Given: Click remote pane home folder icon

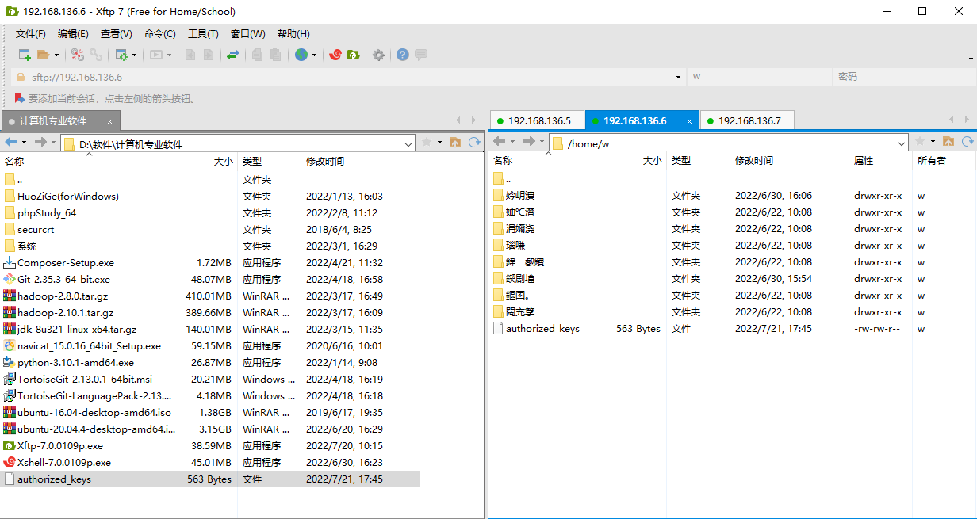Looking at the screenshot, I should (948, 141).
